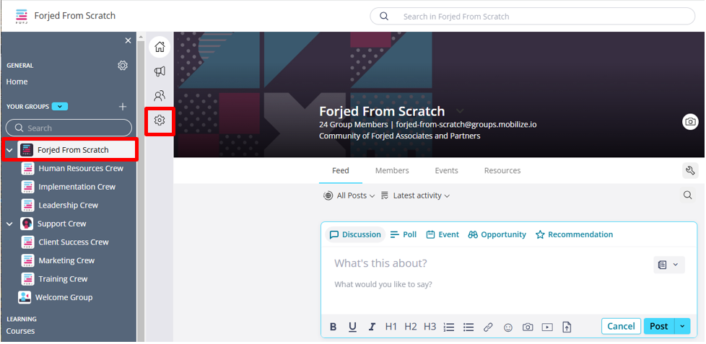This screenshot has height=344, width=706.
Task: Click the group email address text
Action: point(466,125)
